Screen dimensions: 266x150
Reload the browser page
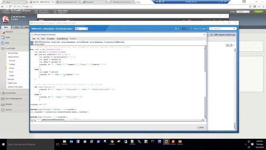tap(10, 7)
